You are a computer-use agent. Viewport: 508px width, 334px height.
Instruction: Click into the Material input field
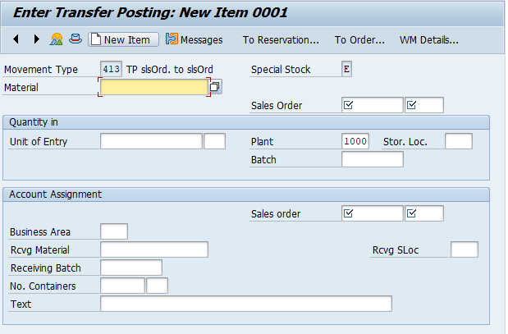point(154,87)
